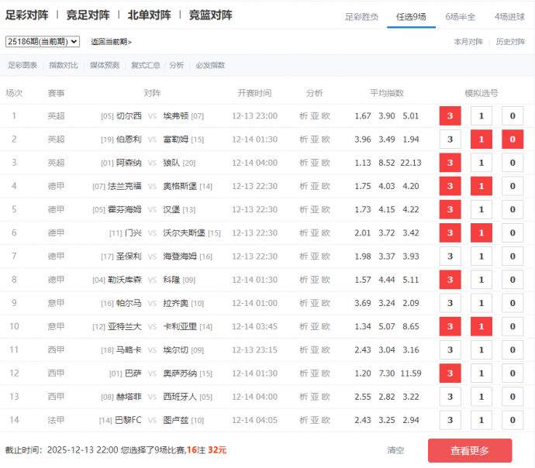Viewport: 535px width, 468px height.
Task: Open 析 analysis for 阿森纳 vs 狼队
Action: tap(303, 163)
